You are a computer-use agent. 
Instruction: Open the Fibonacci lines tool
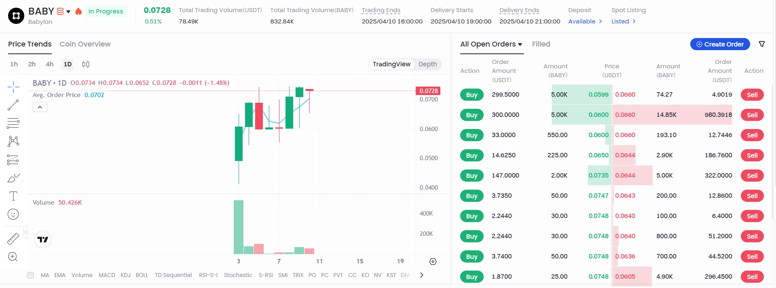[13, 123]
